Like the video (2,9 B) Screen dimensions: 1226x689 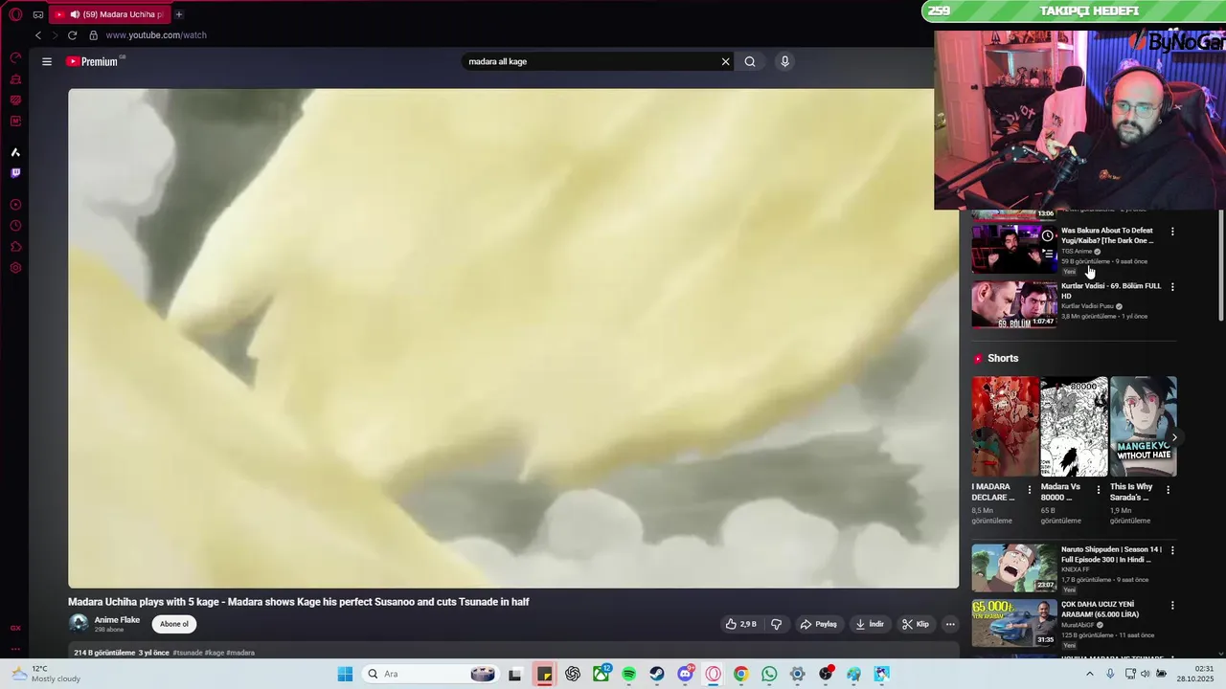(741, 624)
